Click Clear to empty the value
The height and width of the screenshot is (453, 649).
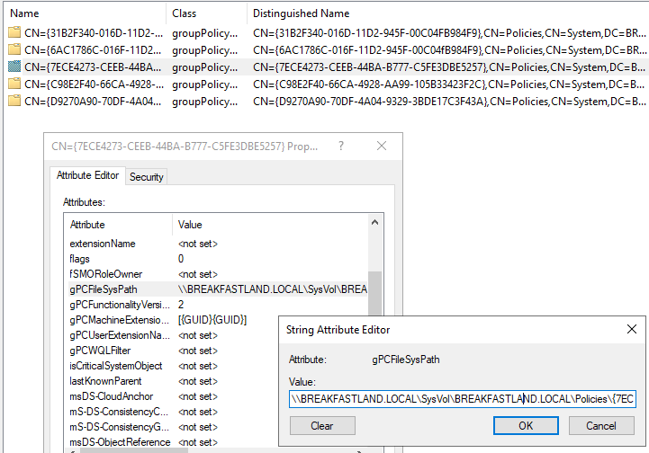pos(322,425)
